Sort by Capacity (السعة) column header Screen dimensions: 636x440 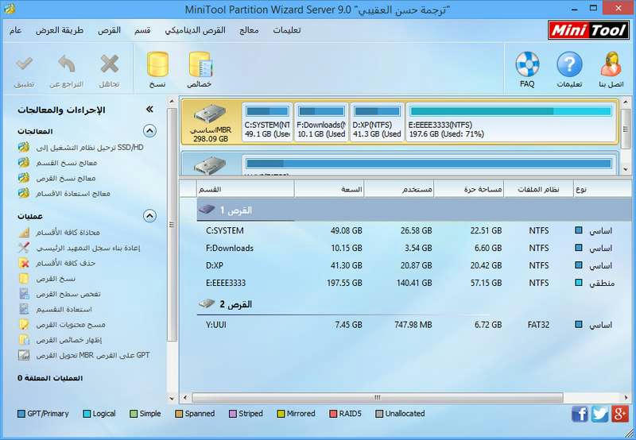coord(329,189)
